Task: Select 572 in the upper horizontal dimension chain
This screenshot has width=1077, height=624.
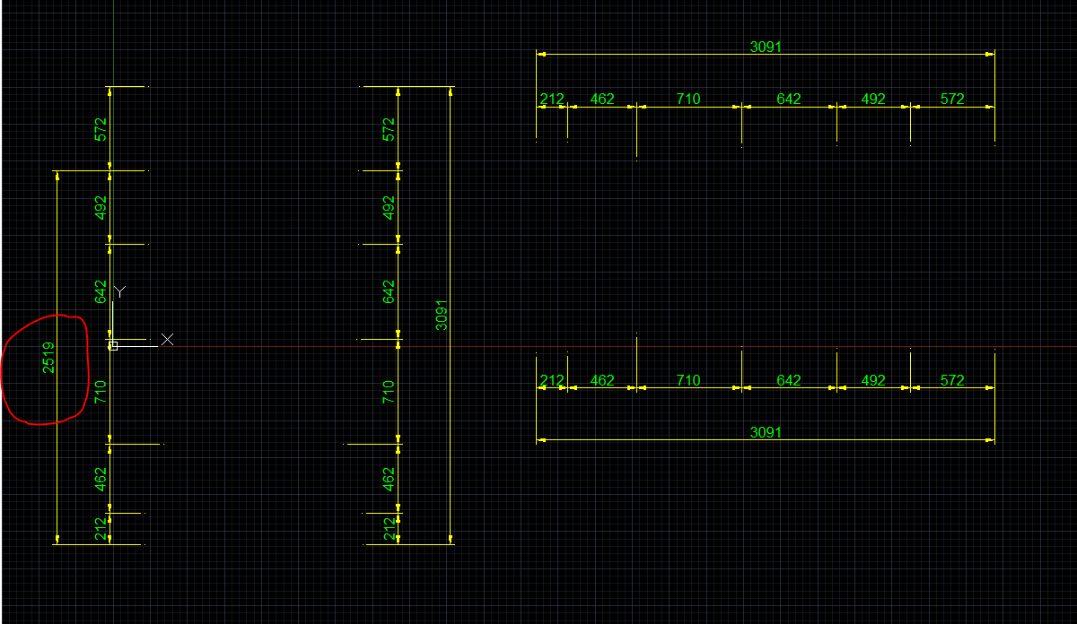Action: point(952,99)
